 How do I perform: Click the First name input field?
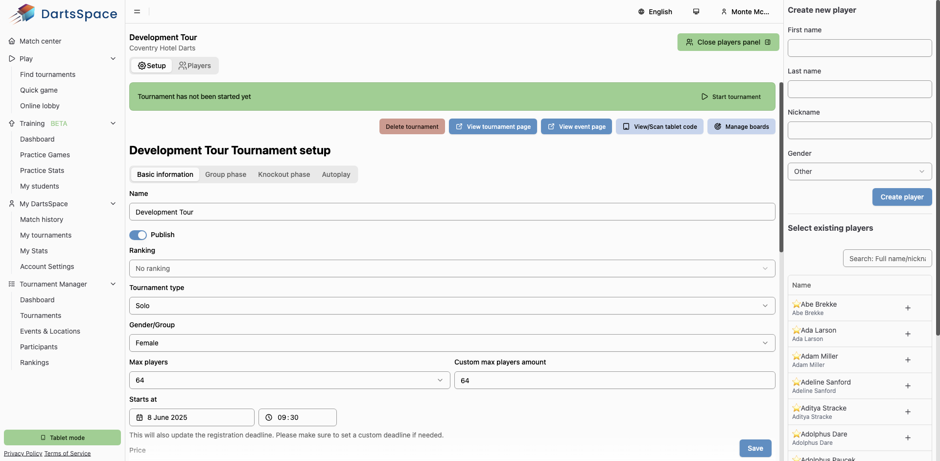(859, 48)
